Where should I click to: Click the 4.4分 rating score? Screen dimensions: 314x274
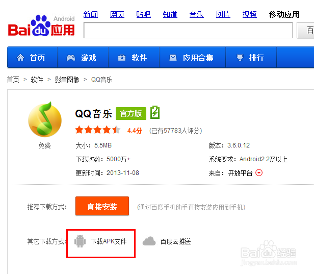click(135, 131)
